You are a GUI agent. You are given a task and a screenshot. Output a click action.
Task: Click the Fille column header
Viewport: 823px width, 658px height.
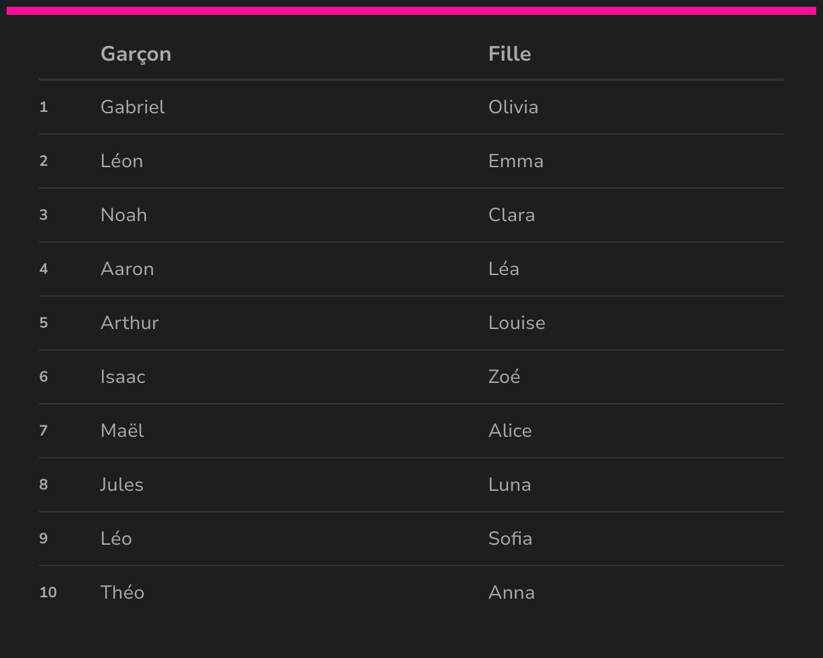[x=509, y=54]
